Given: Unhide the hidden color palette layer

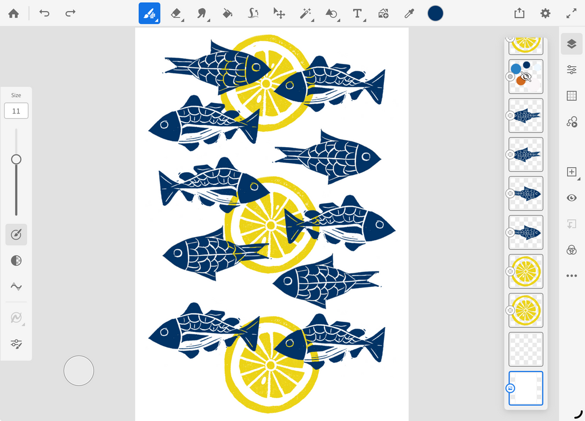Looking at the screenshot, I should [x=526, y=76].
